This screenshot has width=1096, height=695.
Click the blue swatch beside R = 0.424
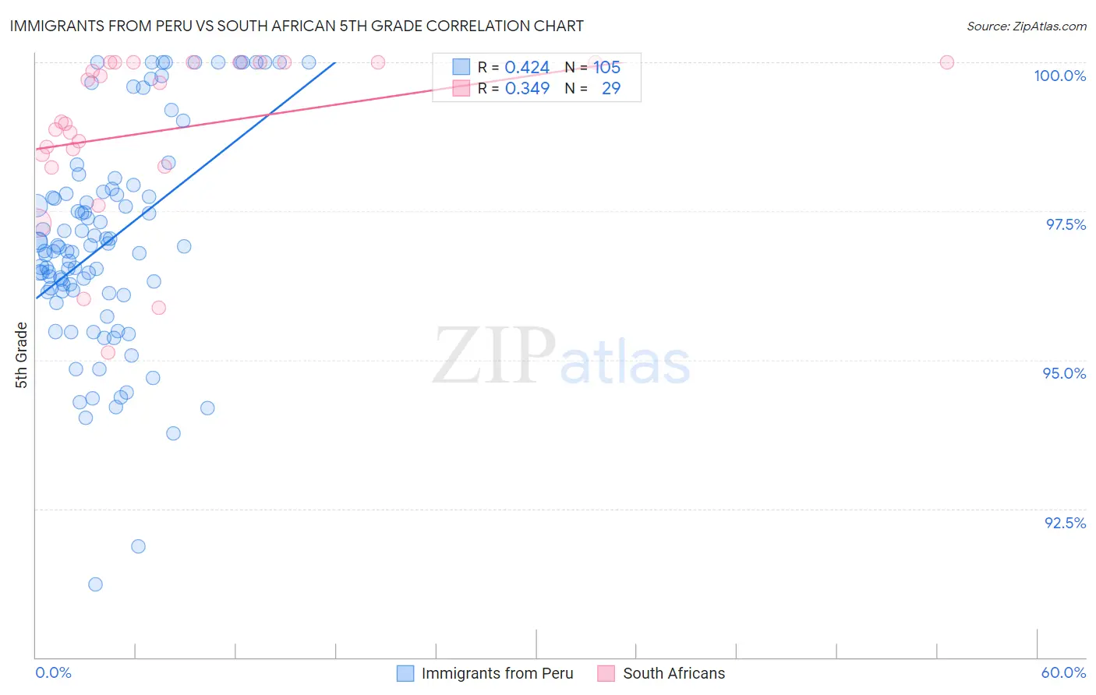click(x=461, y=67)
